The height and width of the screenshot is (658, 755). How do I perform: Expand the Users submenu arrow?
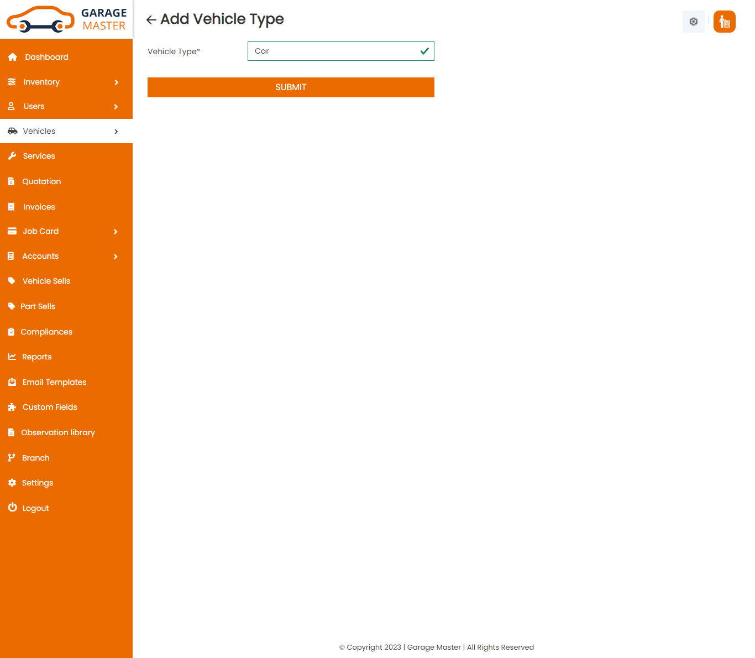click(x=116, y=107)
